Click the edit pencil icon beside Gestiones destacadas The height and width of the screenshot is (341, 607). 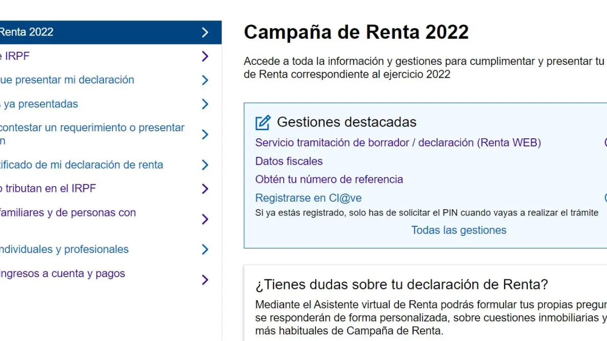click(x=263, y=123)
